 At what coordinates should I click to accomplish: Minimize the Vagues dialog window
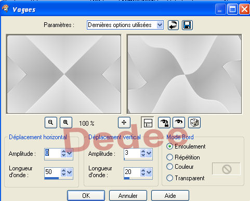click(220, 9)
